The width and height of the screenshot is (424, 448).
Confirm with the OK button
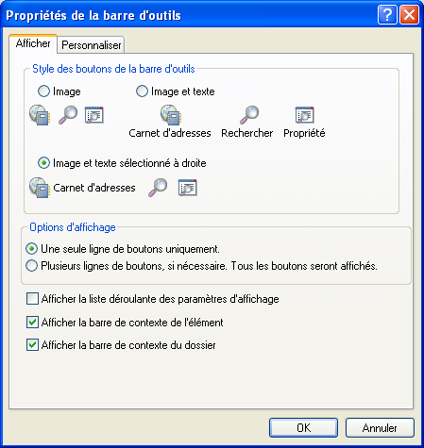click(303, 428)
